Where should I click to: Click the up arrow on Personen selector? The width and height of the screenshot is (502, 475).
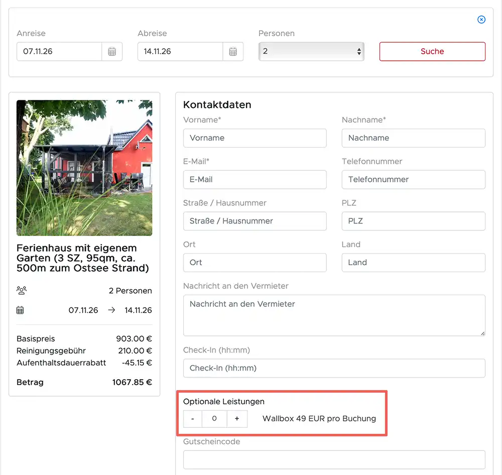point(359,48)
